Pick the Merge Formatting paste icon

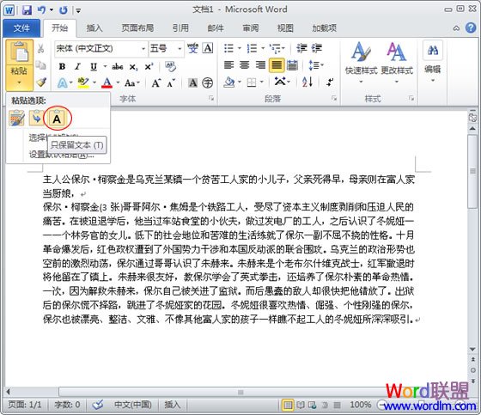(36, 118)
